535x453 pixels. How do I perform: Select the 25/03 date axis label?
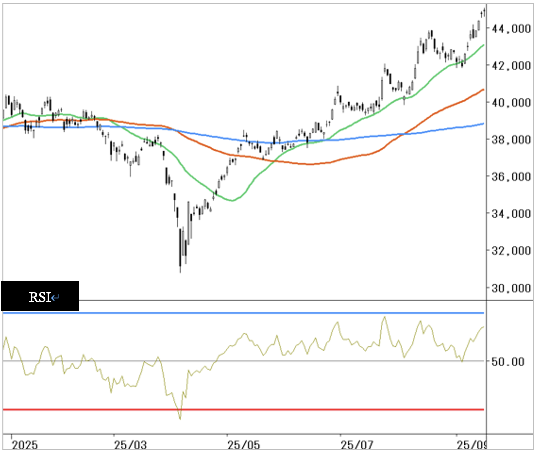coord(130,445)
